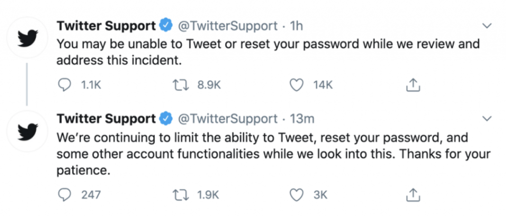Viewport: 506px width, 218px height.
Task: Retweet the tweet with 8.9K retweets
Action: click(x=180, y=85)
